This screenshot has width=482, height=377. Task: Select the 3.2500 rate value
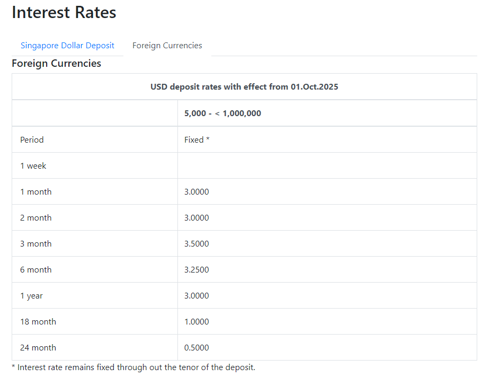[197, 270]
